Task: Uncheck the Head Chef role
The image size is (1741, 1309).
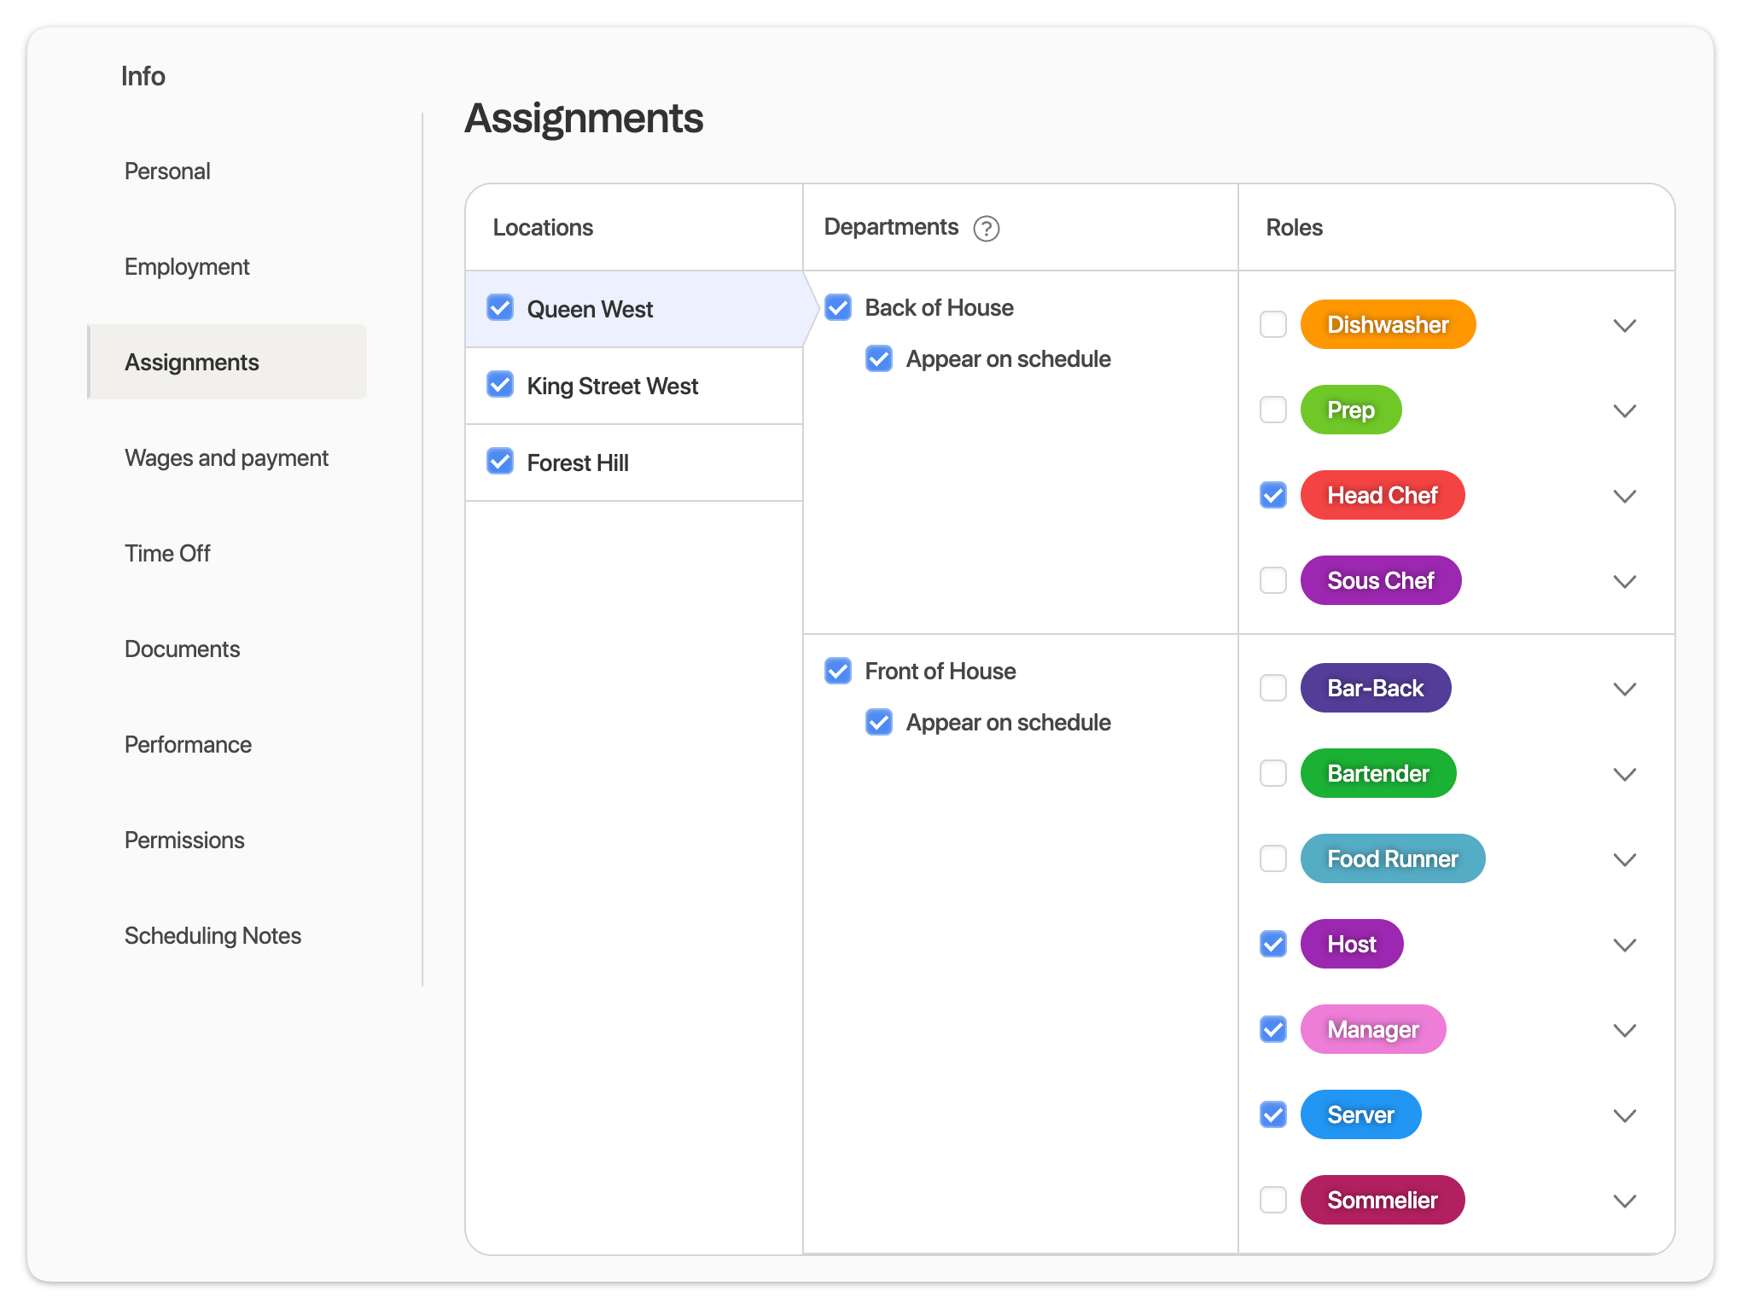Action: click(x=1272, y=495)
